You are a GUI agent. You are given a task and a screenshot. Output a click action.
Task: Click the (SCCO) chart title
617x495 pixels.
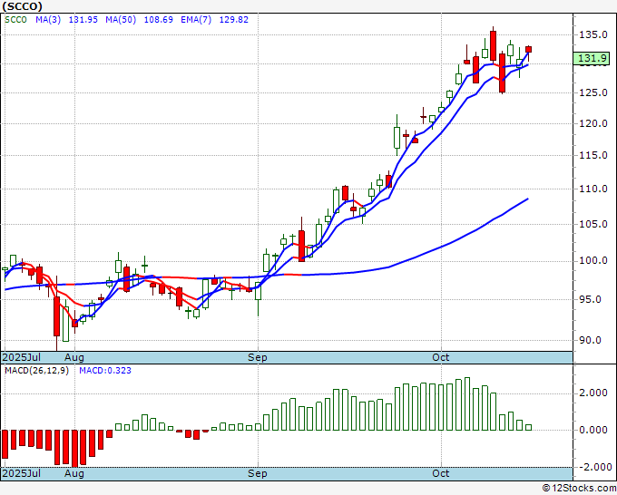click(x=22, y=6)
